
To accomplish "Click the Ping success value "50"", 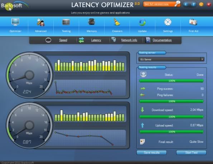I will (x=202, y=89).
